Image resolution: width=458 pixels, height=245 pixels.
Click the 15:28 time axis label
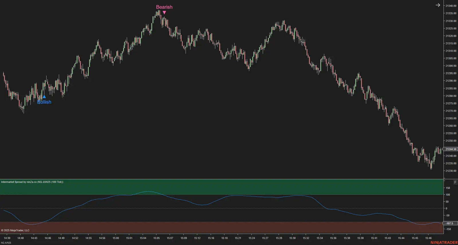[279, 238]
